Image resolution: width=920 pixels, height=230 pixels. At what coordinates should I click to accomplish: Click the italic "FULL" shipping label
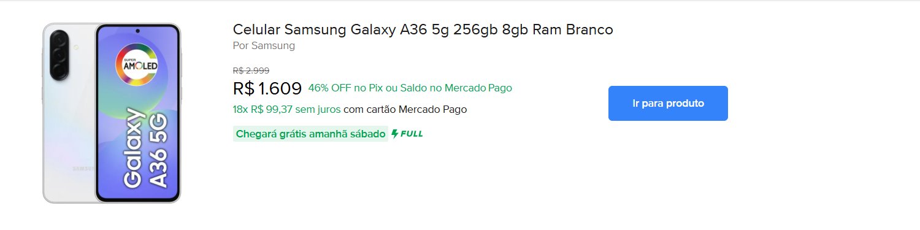pyautogui.click(x=412, y=134)
